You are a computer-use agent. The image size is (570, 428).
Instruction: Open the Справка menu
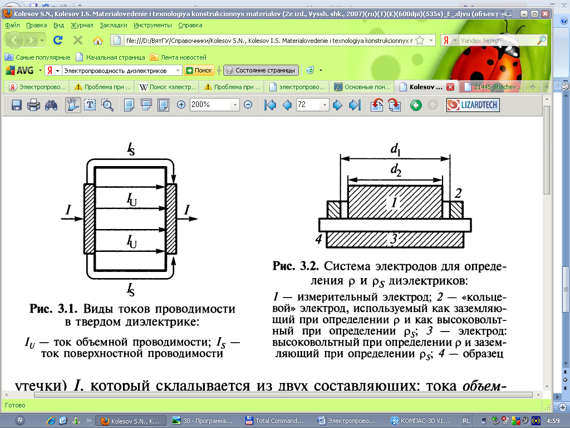[x=190, y=25]
